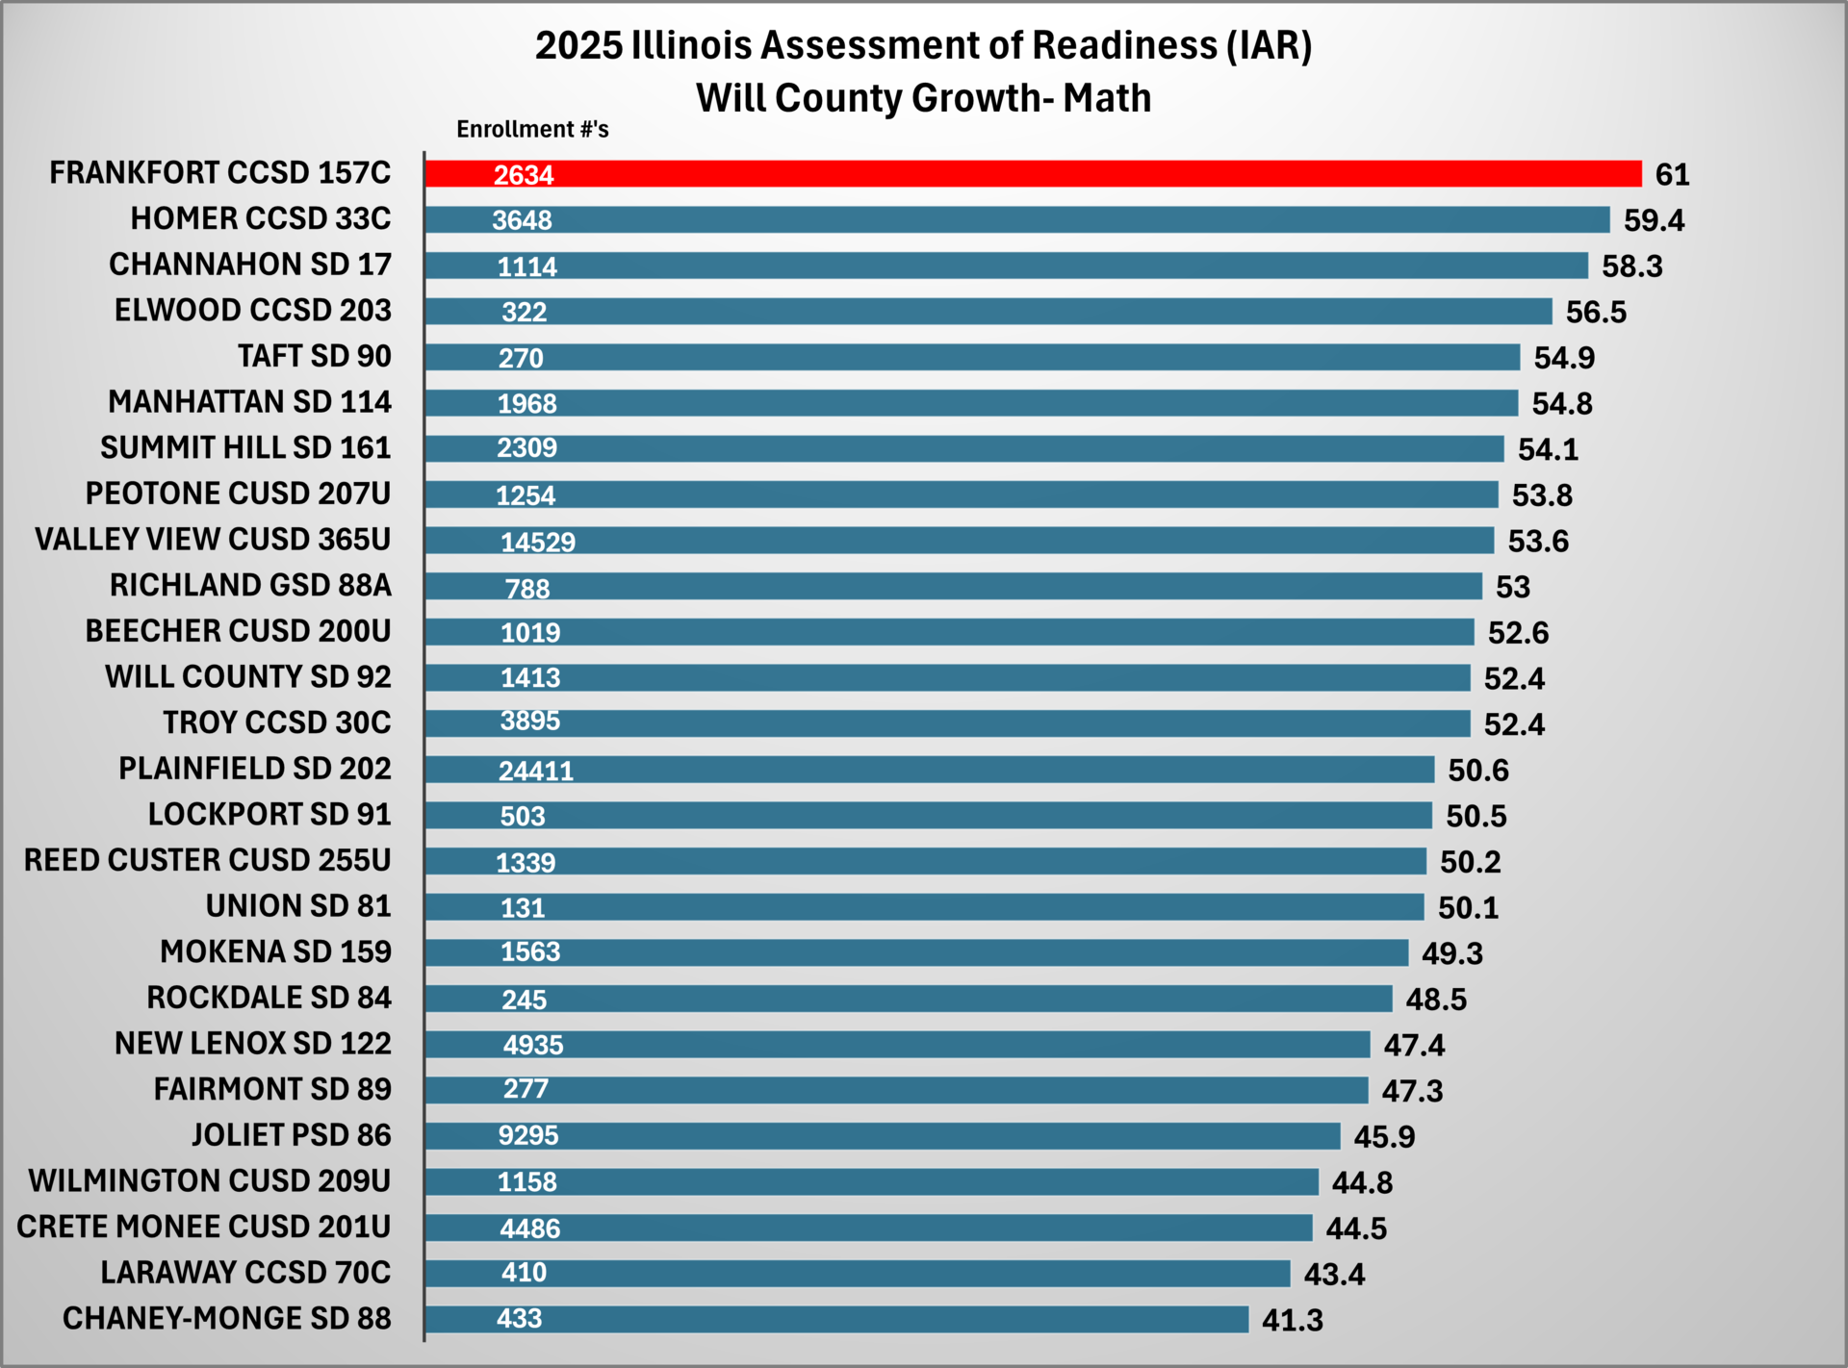This screenshot has height=1368, width=1848.
Task: Select the 'ELWOOD CCSD 203' label
Action: [253, 311]
